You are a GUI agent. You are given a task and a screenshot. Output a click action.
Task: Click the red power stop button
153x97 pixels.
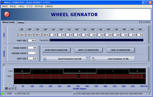click(7, 14)
